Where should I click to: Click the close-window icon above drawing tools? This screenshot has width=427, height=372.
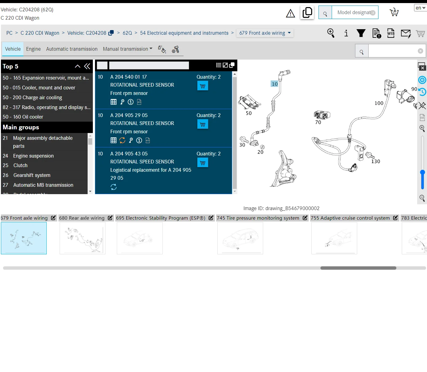[422, 66]
